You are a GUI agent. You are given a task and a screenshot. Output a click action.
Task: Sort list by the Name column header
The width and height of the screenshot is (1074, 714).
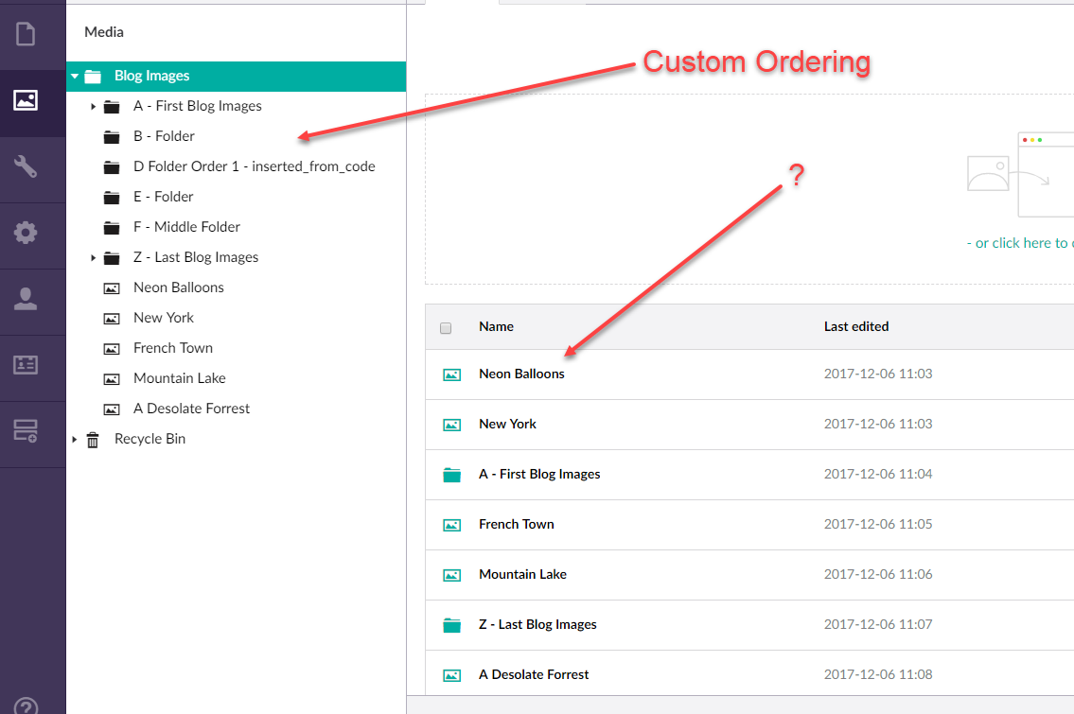497,326
